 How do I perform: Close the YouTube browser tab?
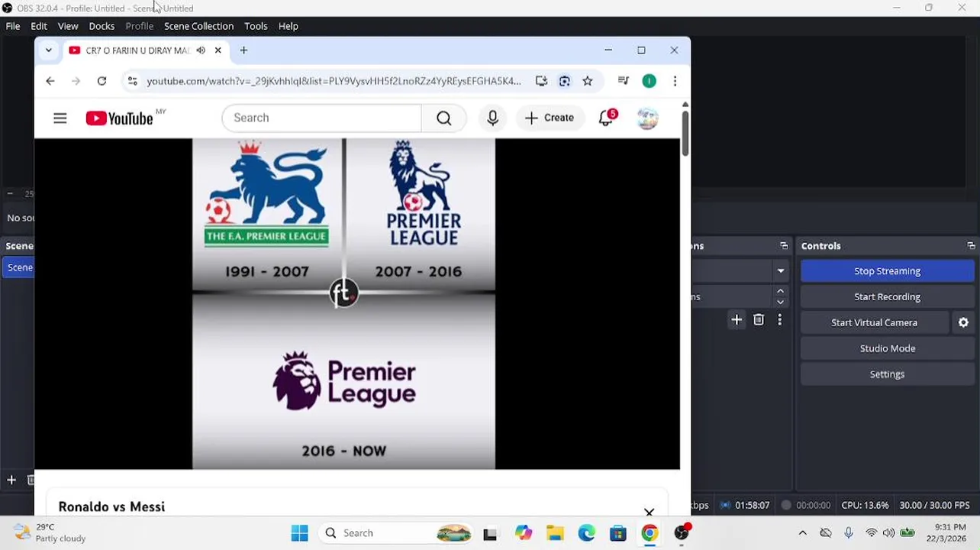pos(218,50)
